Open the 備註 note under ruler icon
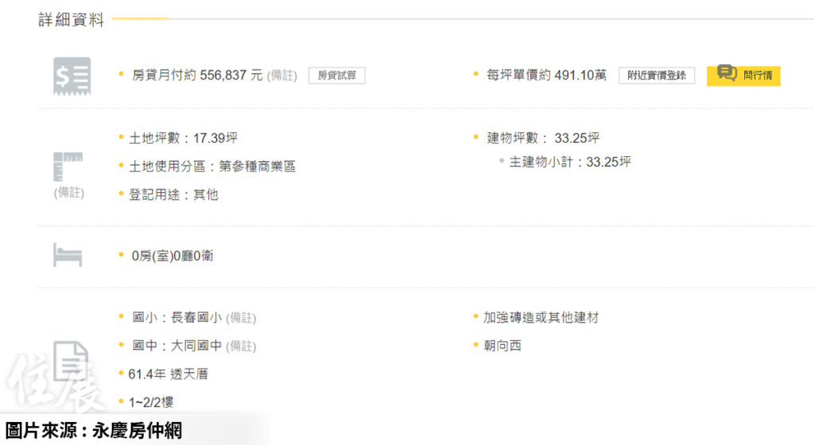The height and width of the screenshot is (445, 814). coord(68,193)
